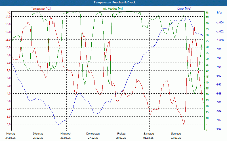Click the '10,0' temperature axis value

(8, 47)
